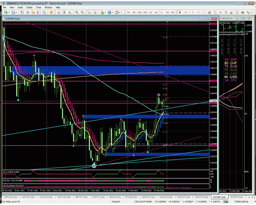Click the orange Expert Advisors icon
The image size is (256, 205).
51,12
